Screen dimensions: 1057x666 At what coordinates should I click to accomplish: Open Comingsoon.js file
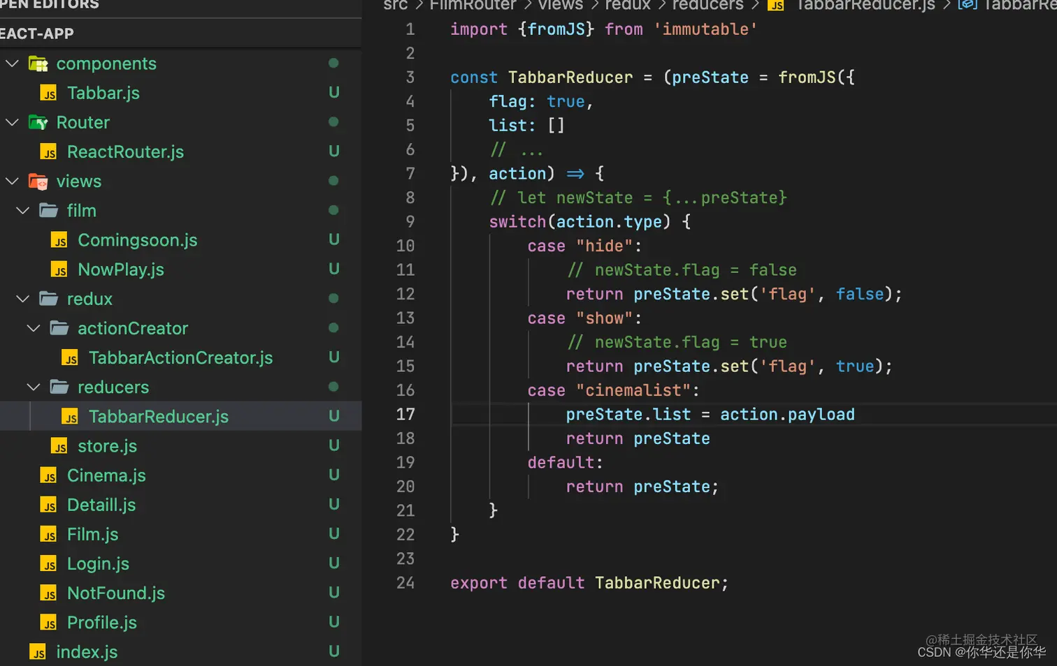[138, 240]
